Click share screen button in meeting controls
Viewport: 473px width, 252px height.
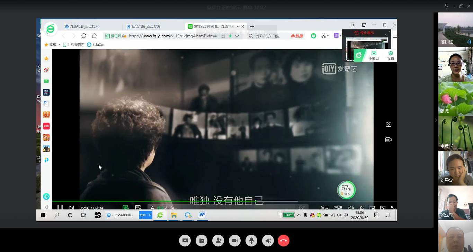pos(185,241)
